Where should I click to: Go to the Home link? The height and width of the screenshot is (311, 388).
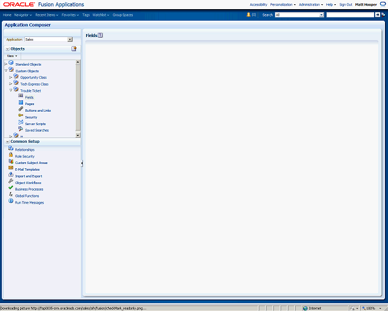pos(7,15)
